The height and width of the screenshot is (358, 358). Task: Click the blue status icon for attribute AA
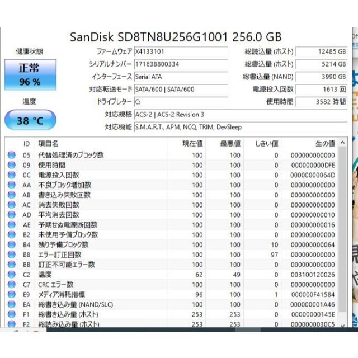[11, 185]
